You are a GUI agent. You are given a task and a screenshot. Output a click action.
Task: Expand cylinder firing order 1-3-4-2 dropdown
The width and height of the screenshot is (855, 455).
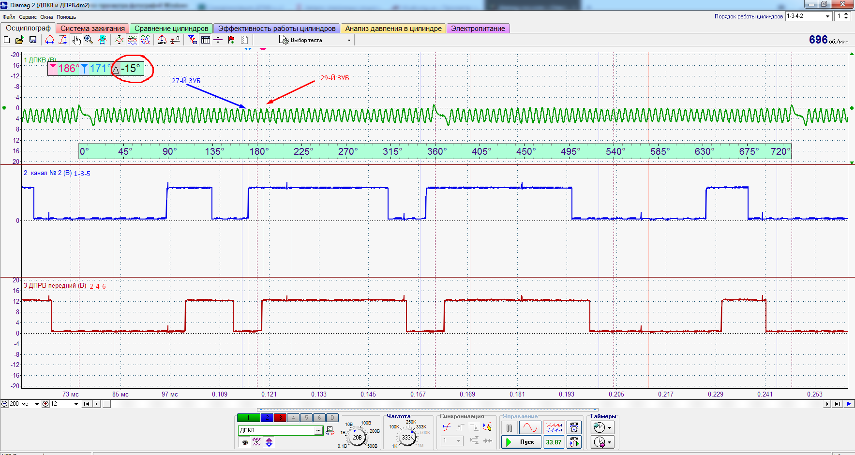pyautogui.click(x=827, y=16)
